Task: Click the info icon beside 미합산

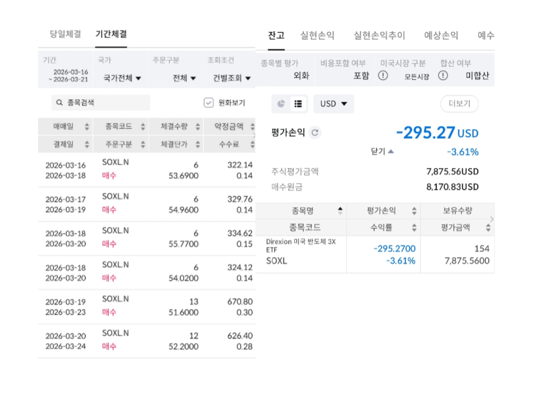Action: 443,75
